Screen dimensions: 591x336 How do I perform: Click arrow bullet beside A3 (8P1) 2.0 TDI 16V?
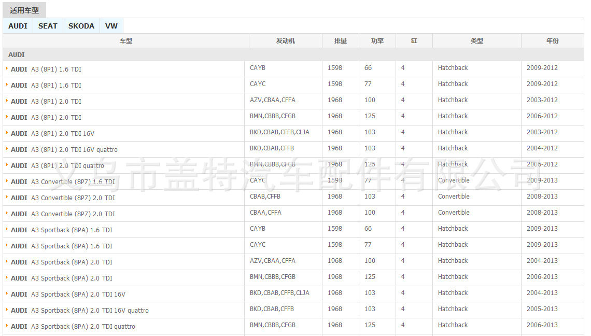(x=7, y=133)
